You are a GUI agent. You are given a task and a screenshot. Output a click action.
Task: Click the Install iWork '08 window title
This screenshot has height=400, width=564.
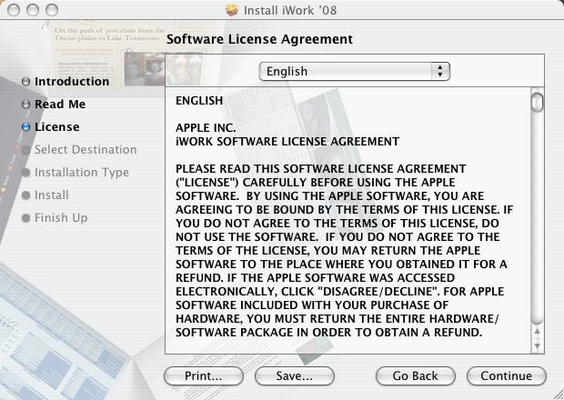[290, 10]
